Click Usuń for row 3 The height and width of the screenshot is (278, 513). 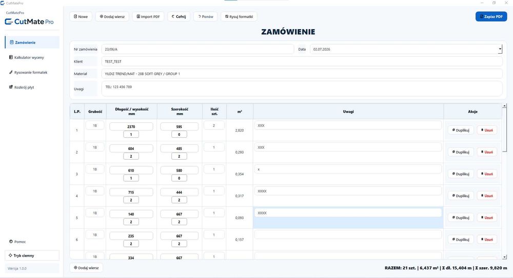pos(487,174)
